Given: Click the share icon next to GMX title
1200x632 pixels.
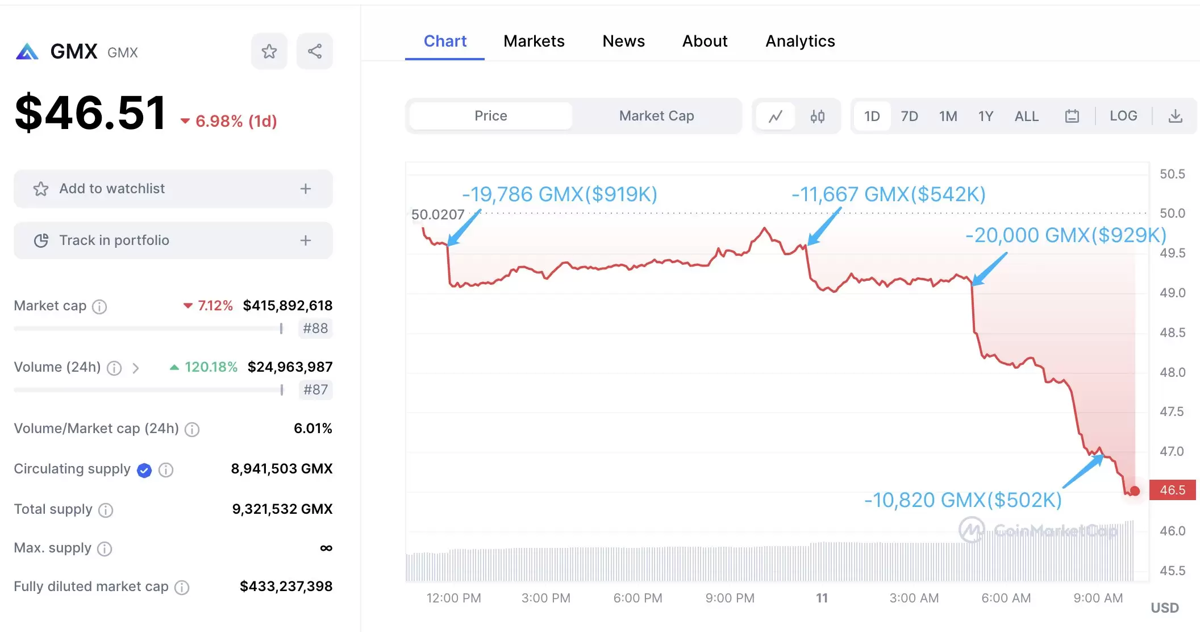Looking at the screenshot, I should [x=314, y=52].
